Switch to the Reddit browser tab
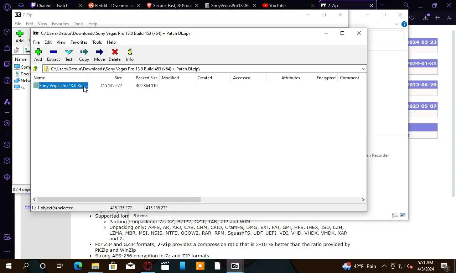Screen dimensions: 456x273 click(110, 5)
